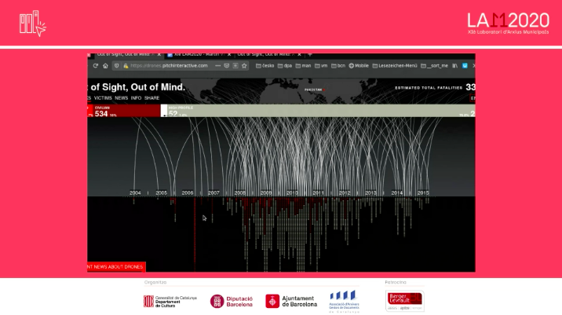The width and height of the screenshot is (562, 315).
Task: Reload the drones page
Action: [x=95, y=66]
